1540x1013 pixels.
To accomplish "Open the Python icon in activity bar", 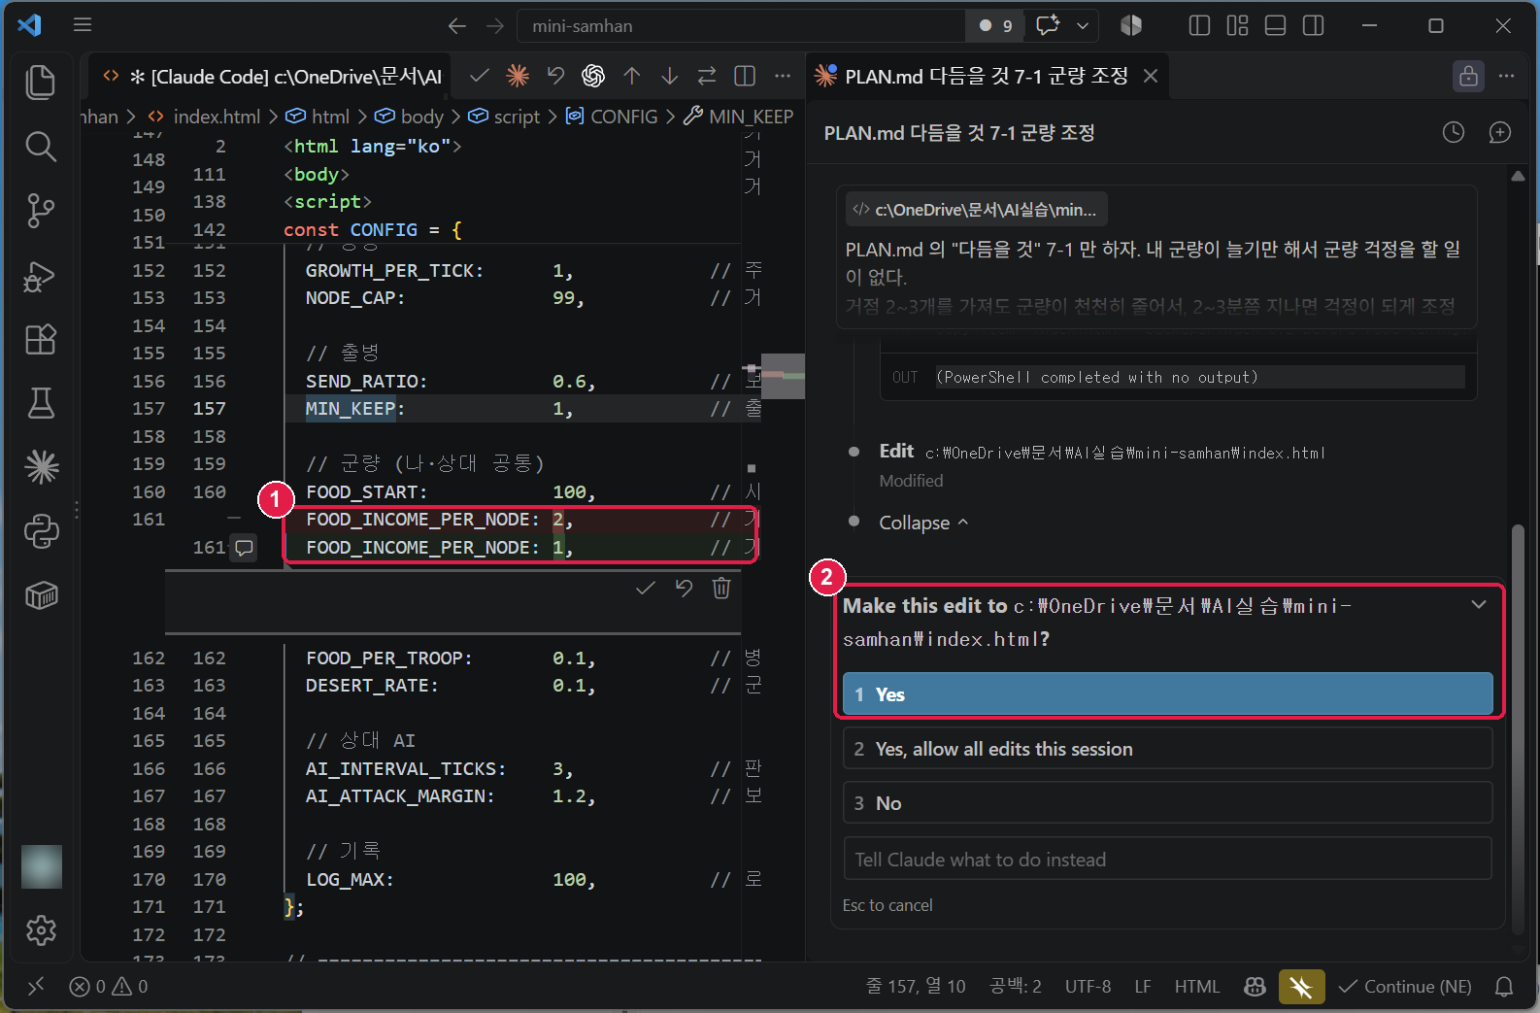I will [41, 531].
